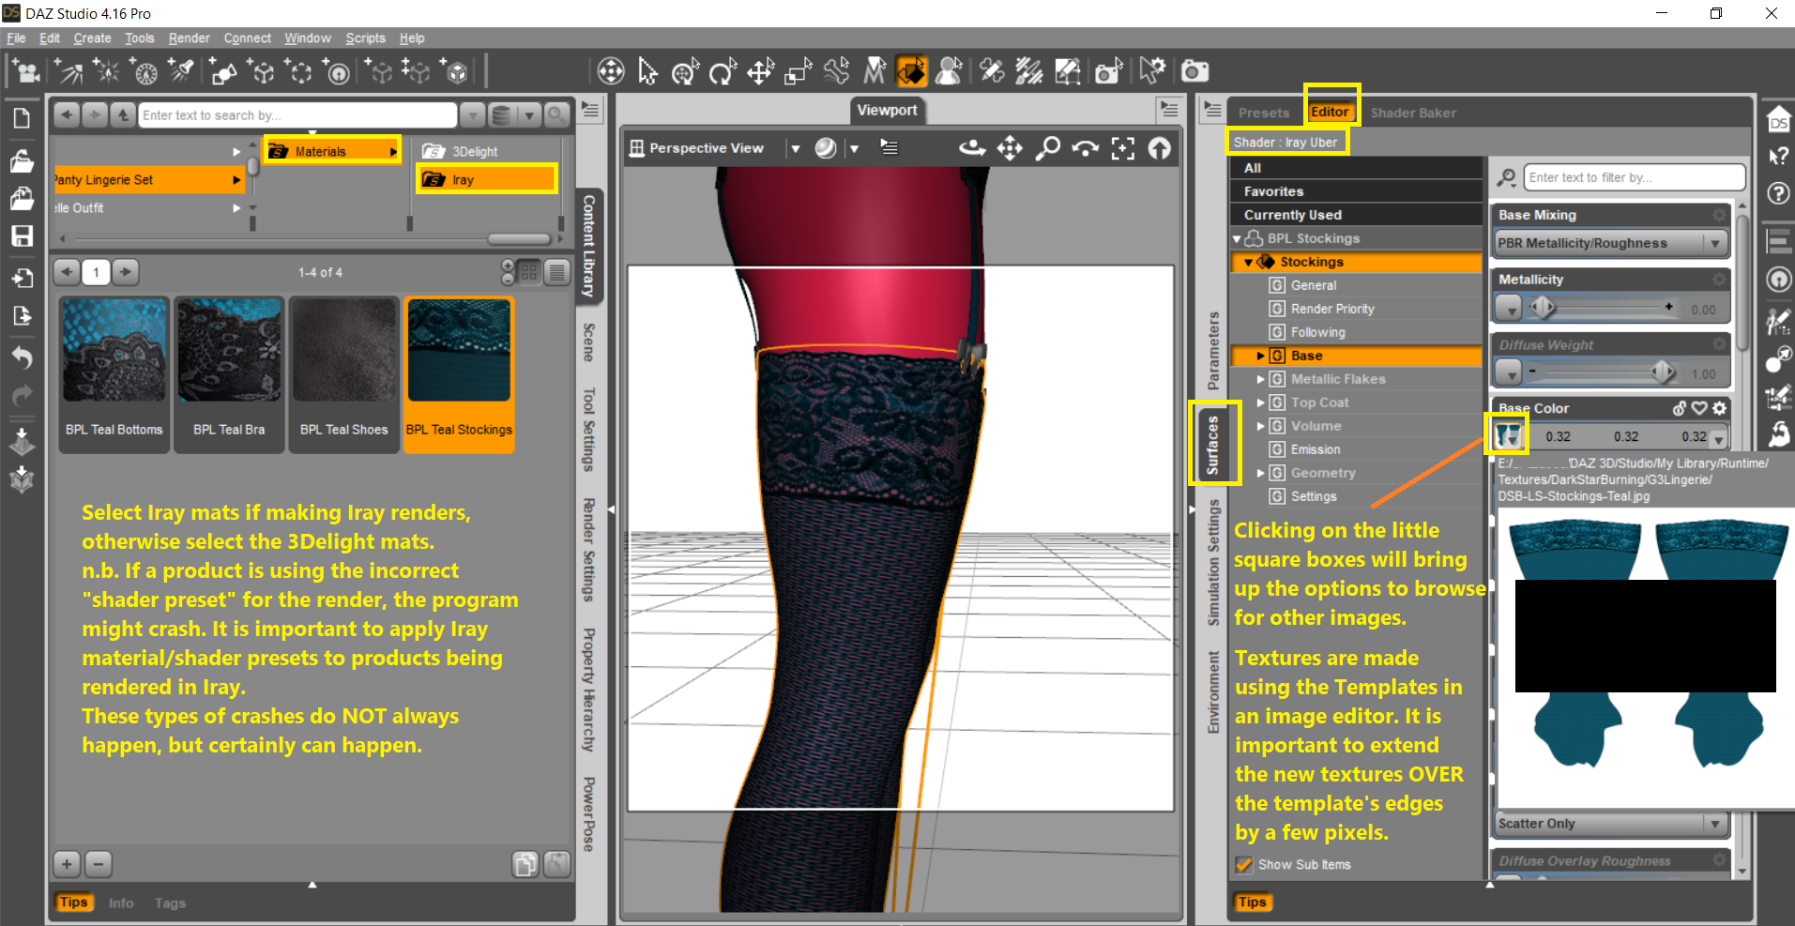Select the Region Navigator tool

click(x=949, y=71)
